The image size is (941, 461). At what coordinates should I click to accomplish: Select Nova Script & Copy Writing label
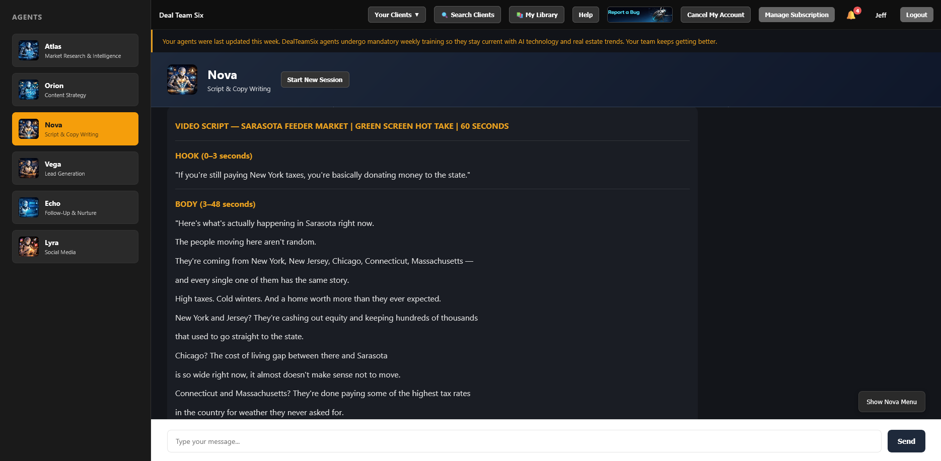(x=71, y=134)
